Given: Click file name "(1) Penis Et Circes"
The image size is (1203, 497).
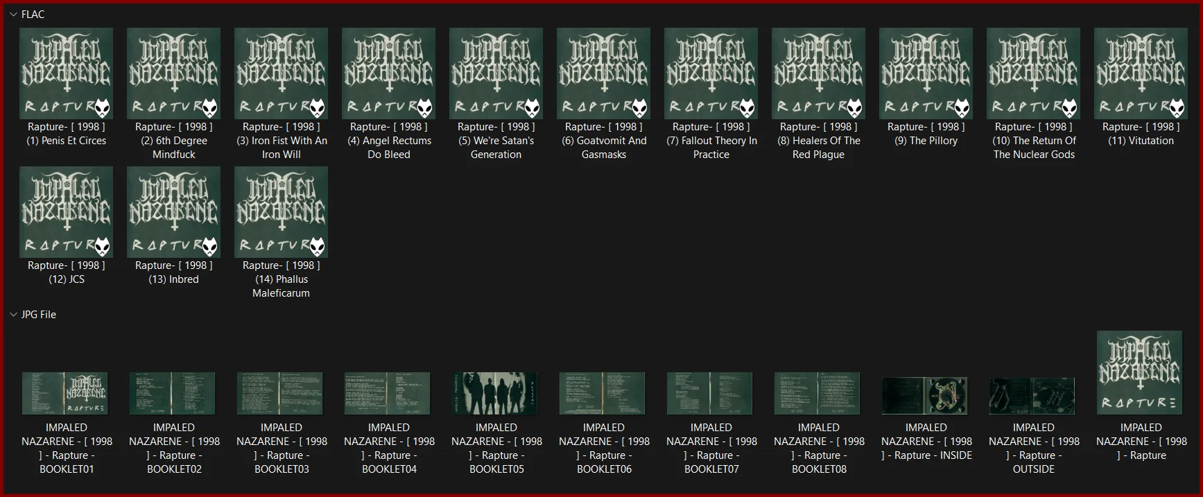Looking at the screenshot, I should (67, 134).
